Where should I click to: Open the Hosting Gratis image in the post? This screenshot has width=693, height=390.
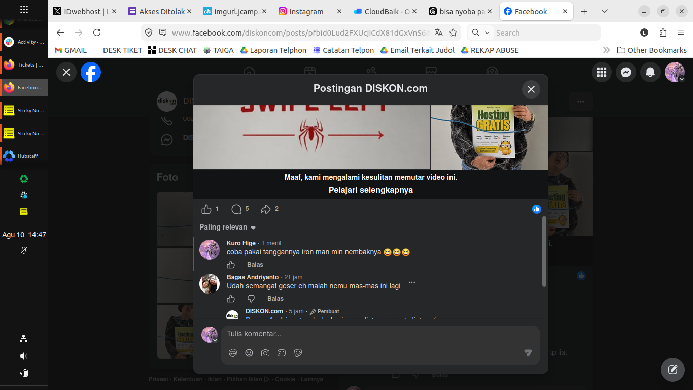tap(490, 137)
